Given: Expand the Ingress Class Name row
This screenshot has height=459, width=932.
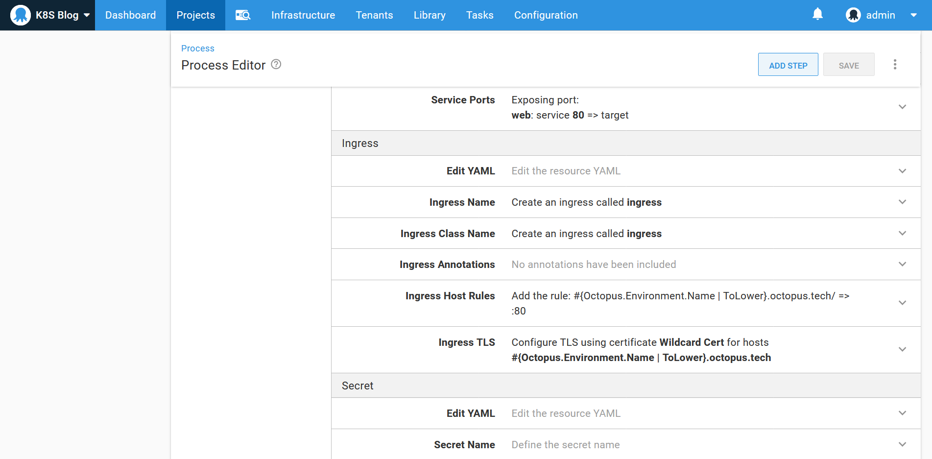Looking at the screenshot, I should pos(902,233).
